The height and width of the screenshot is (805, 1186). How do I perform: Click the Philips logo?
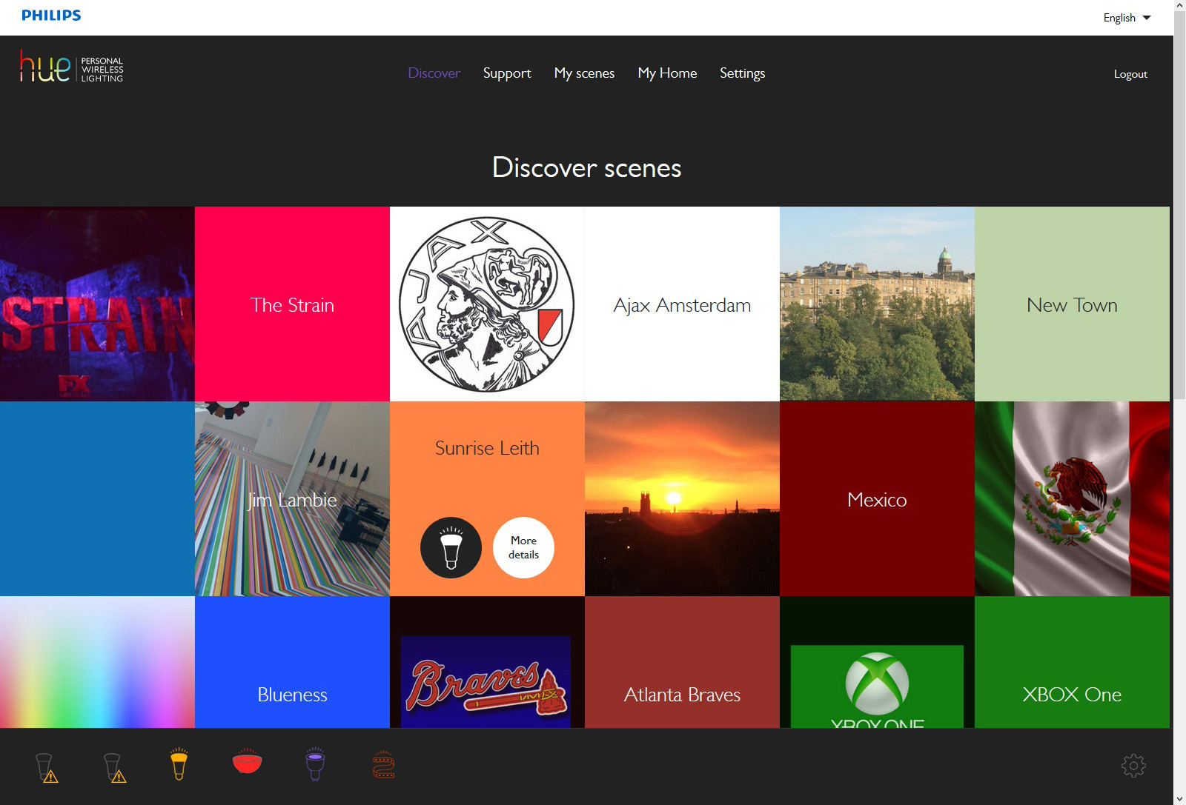pos(51,16)
